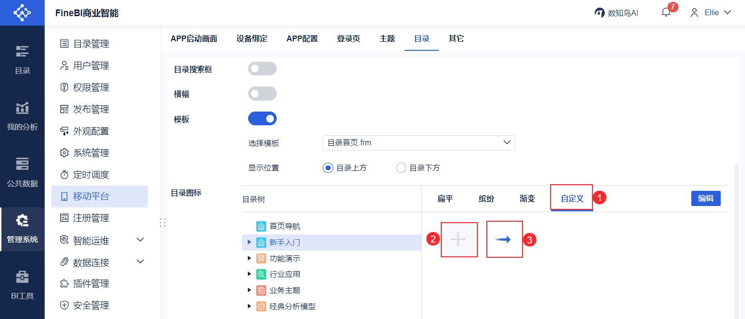The height and width of the screenshot is (319, 745).
Task: Open the 选择模板 dropdown
Action: pos(418,143)
